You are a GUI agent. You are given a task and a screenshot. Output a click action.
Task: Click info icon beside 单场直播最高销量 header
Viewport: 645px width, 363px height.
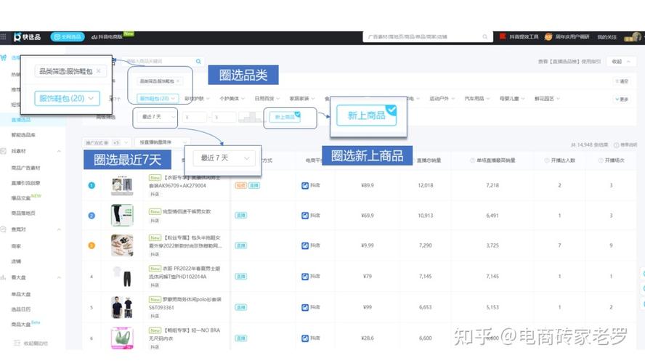[473, 160]
